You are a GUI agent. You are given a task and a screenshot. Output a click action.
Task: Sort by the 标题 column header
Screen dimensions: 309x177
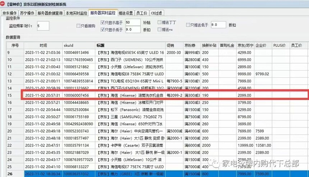(130, 45)
